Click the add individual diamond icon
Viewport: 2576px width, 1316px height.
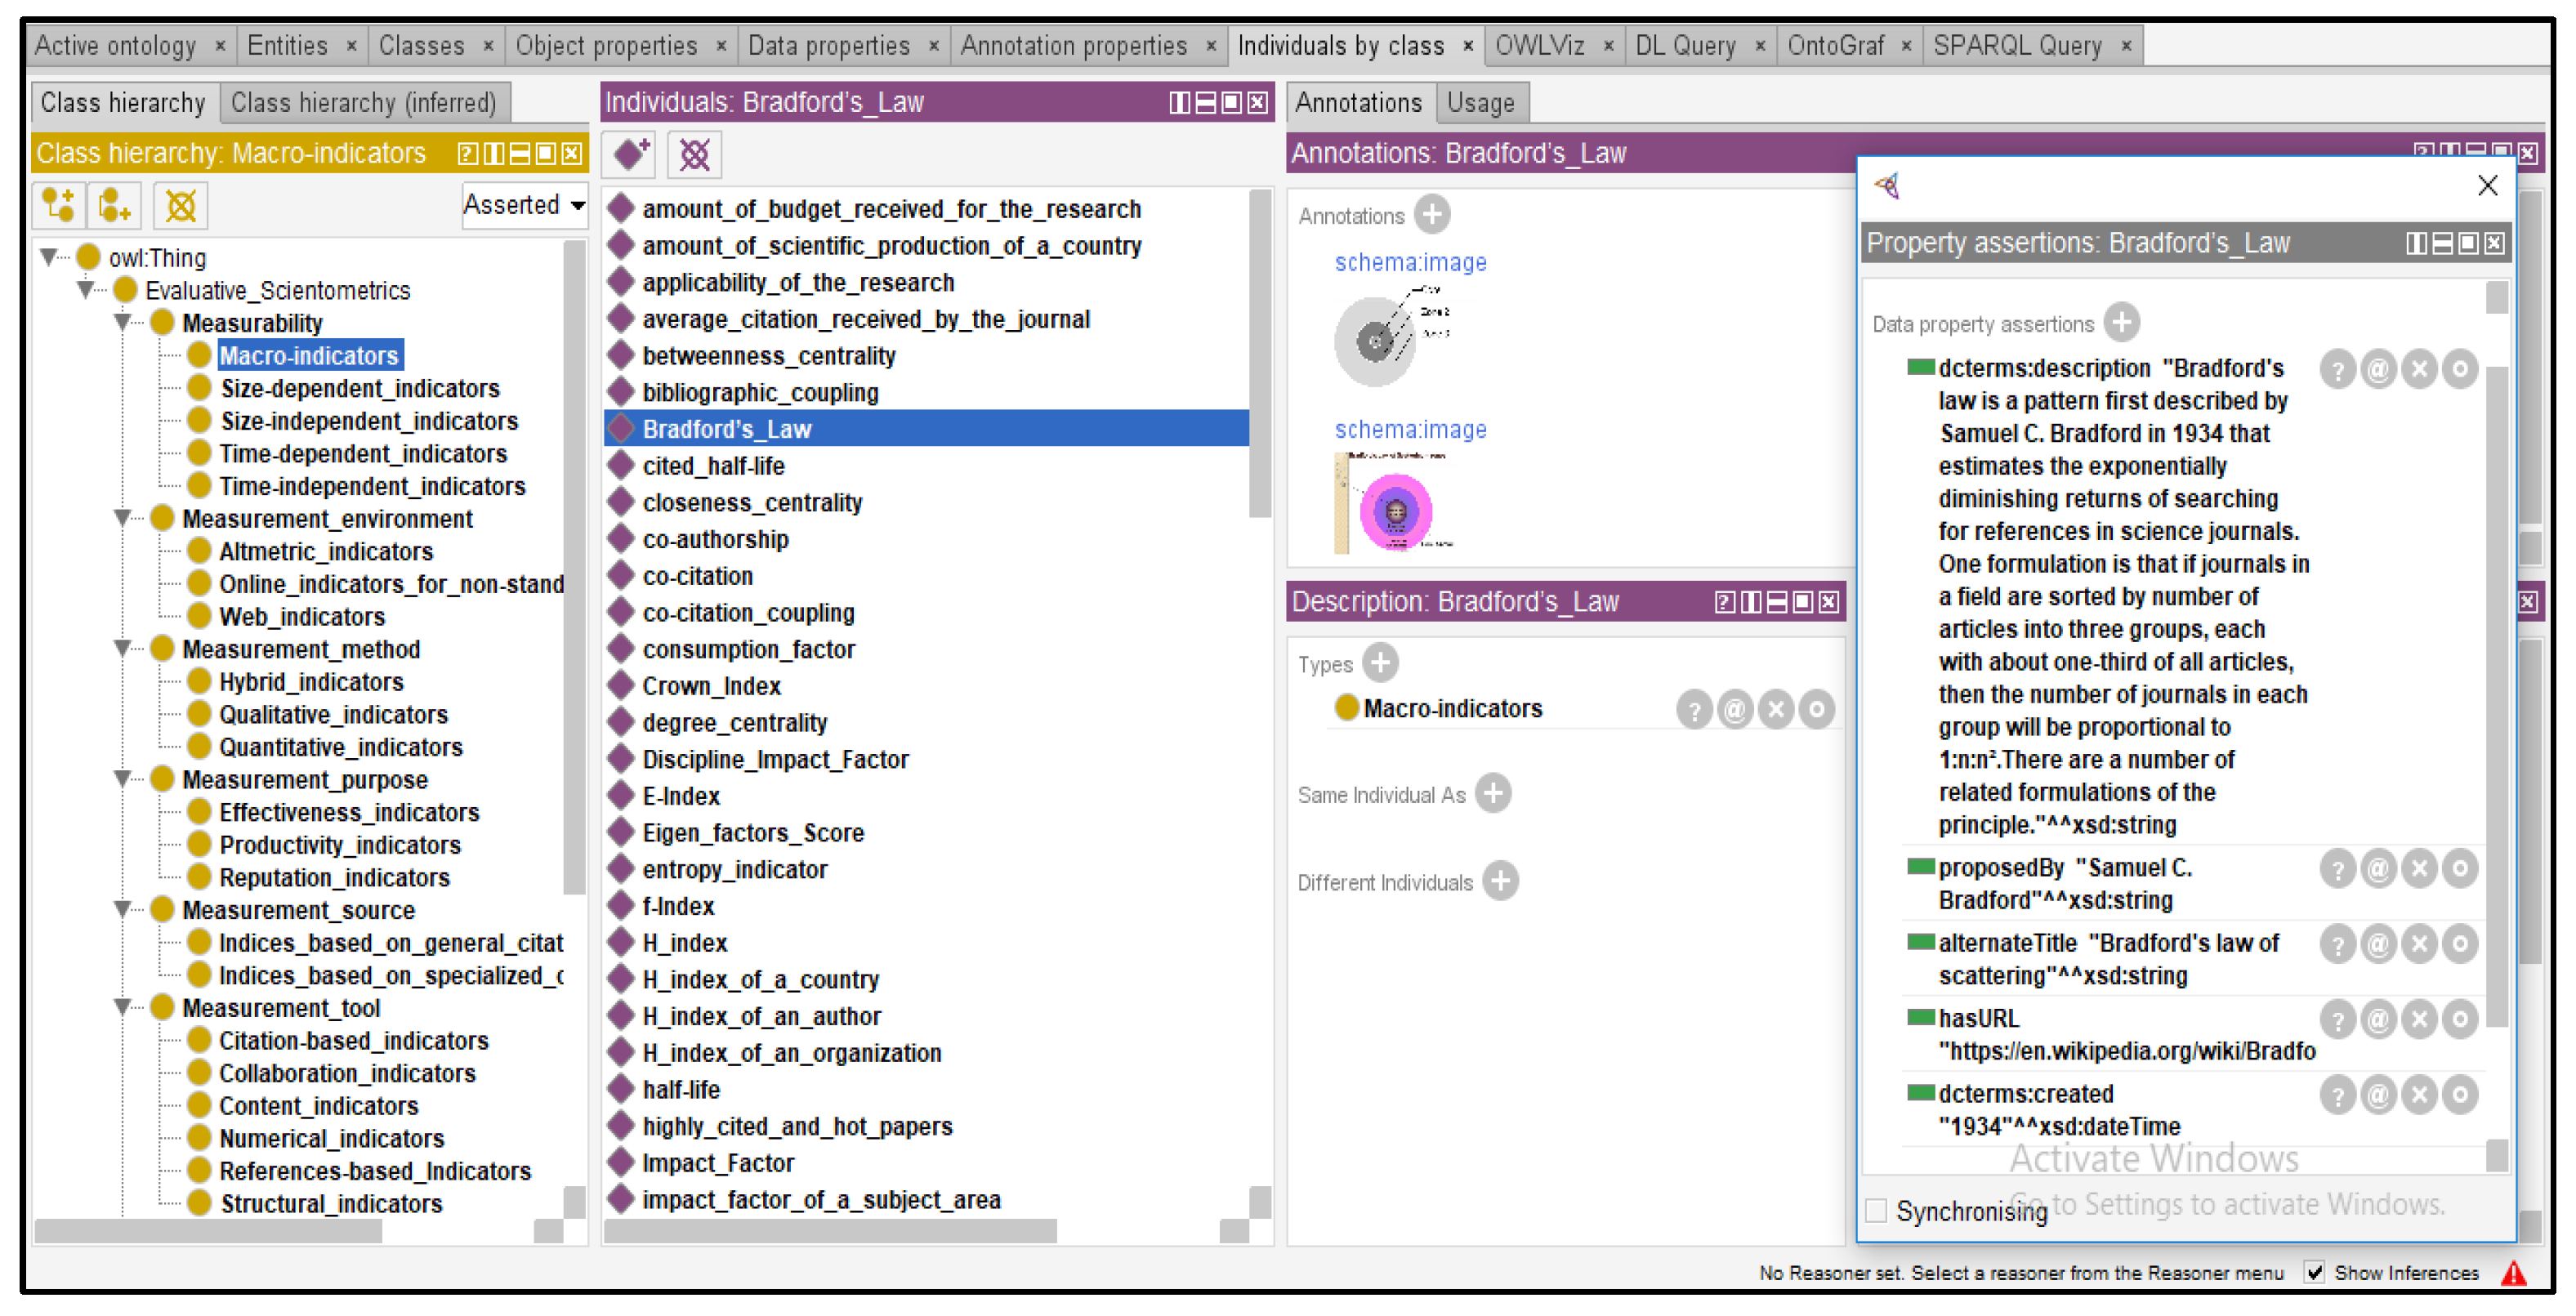point(631,155)
